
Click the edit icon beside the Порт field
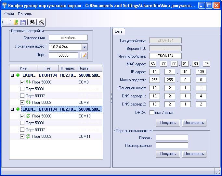point(84,55)
